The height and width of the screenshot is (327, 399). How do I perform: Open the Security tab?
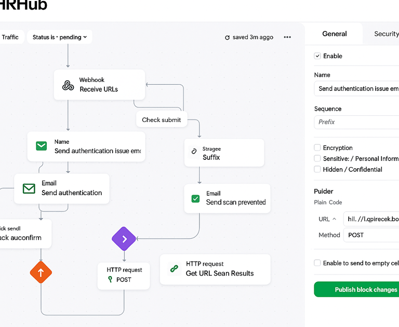coord(385,34)
